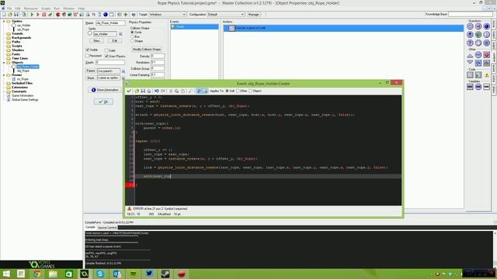Screen dimensions: 497x279
Task: Click the New project icon in main toolbar
Action: coord(4,15)
